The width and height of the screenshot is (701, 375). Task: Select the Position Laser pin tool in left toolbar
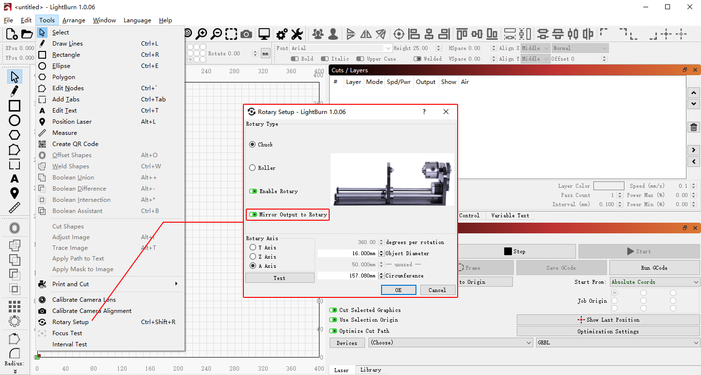[x=15, y=194]
